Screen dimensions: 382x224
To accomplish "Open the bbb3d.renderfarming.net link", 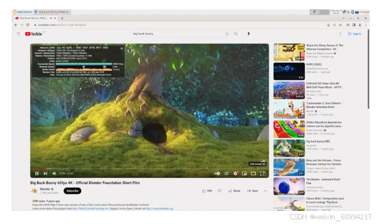I will 90,208.
